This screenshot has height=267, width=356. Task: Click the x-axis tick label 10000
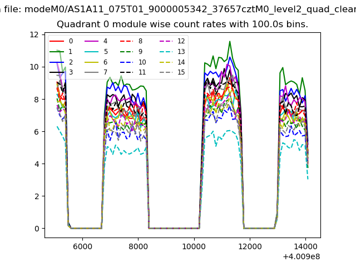click(194, 246)
